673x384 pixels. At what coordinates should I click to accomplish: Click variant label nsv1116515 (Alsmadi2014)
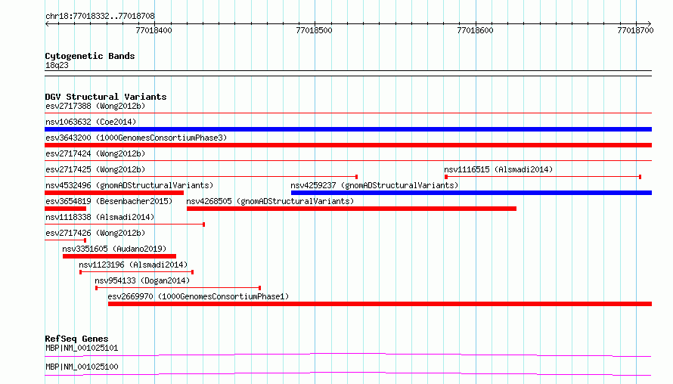pyautogui.click(x=498, y=169)
